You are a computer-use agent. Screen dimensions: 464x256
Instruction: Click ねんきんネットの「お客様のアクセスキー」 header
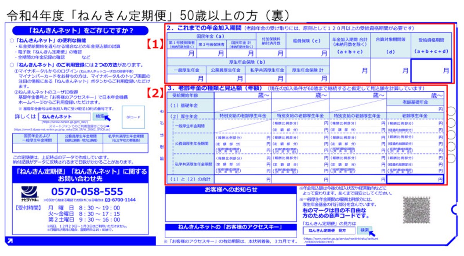(x=231, y=227)
